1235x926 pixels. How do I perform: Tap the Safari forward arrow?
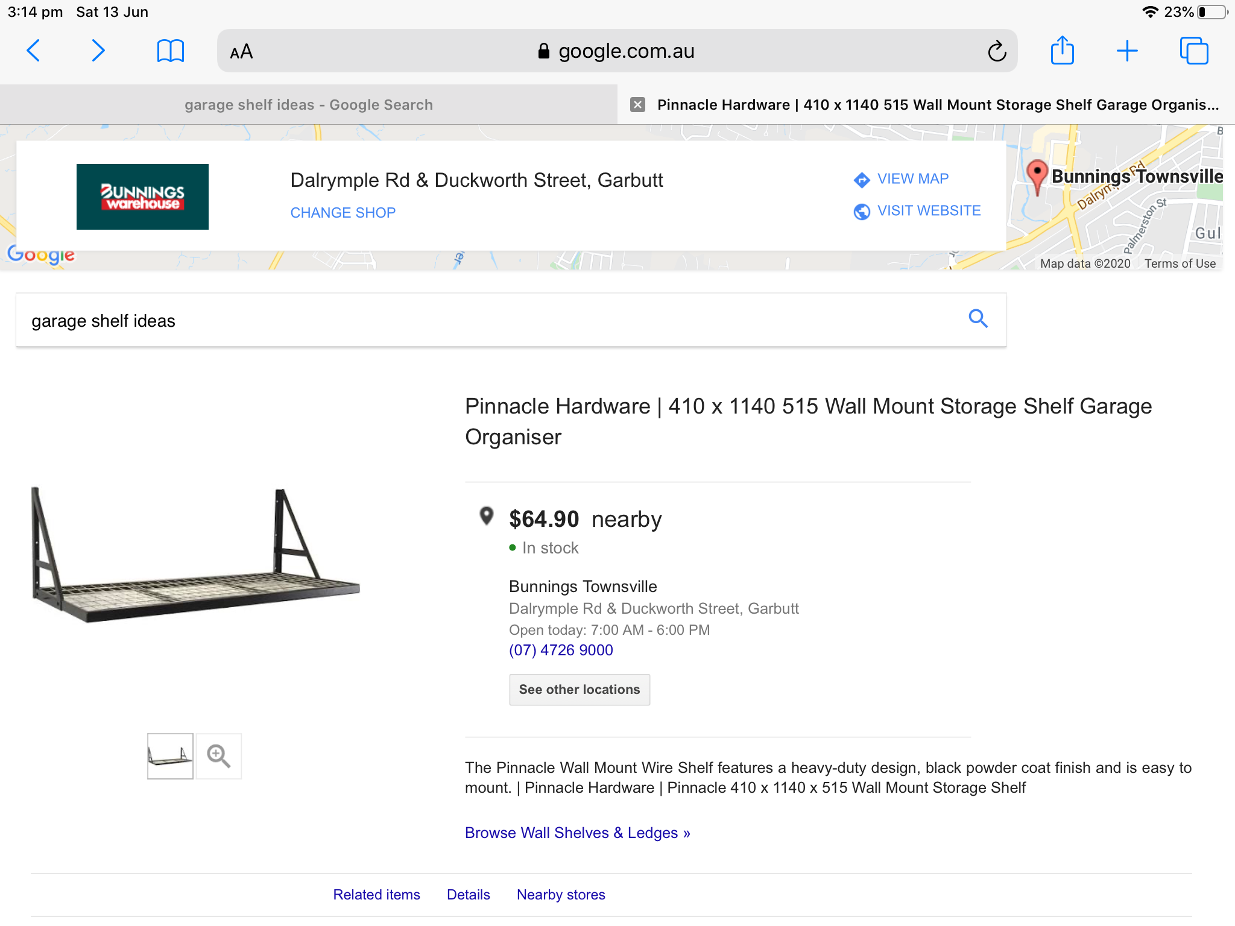click(x=98, y=51)
